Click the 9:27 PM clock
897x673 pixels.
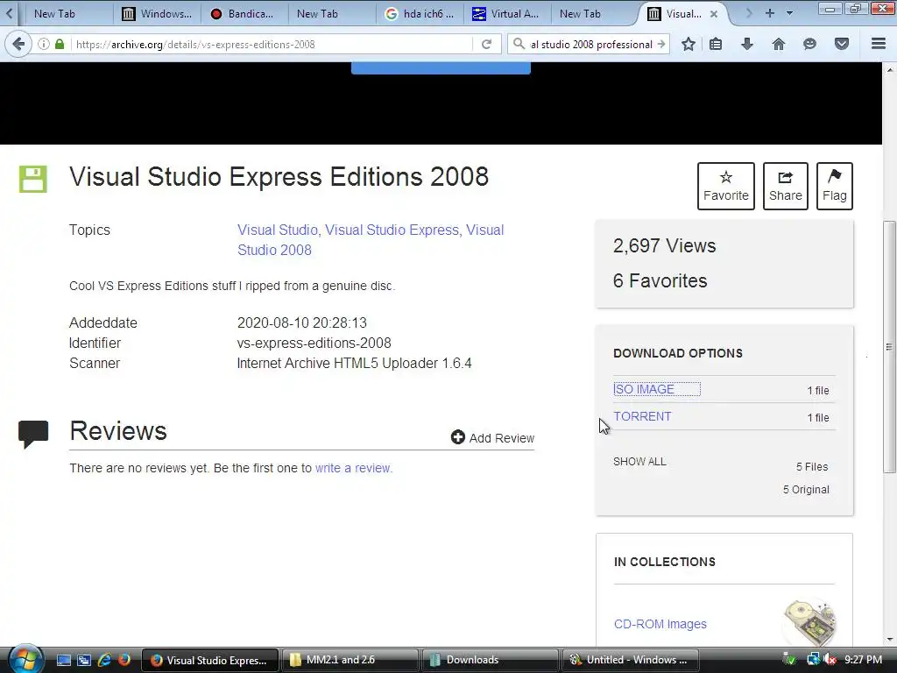pyautogui.click(x=863, y=660)
